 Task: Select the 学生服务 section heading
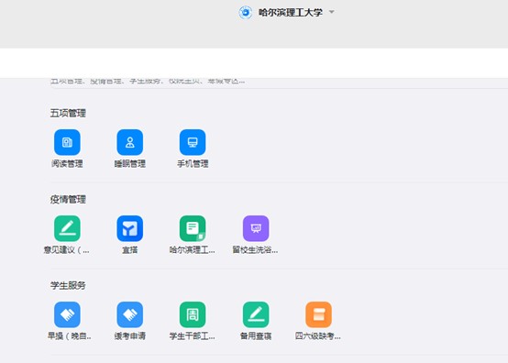pos(68,285)
